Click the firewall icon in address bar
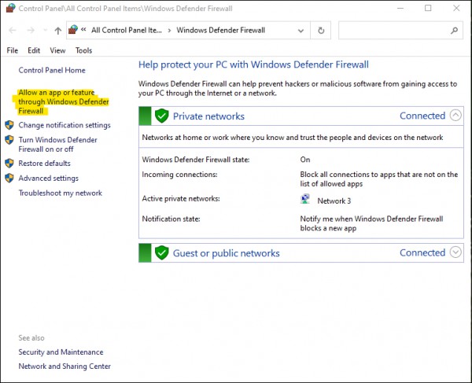Image resolution: width=472 pixels, height=383 pixels. 73,30
